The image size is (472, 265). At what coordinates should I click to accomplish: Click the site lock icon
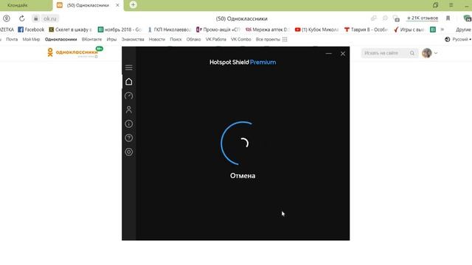(x=35, y=18)
